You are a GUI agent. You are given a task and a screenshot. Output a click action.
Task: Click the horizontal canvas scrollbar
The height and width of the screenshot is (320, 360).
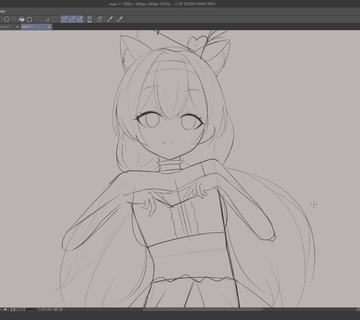point(202,310)
